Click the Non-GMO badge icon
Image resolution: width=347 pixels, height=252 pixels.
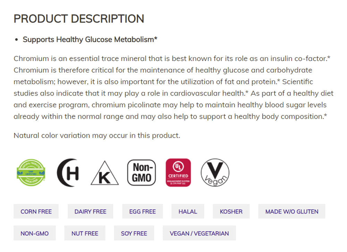pos(142,173)
